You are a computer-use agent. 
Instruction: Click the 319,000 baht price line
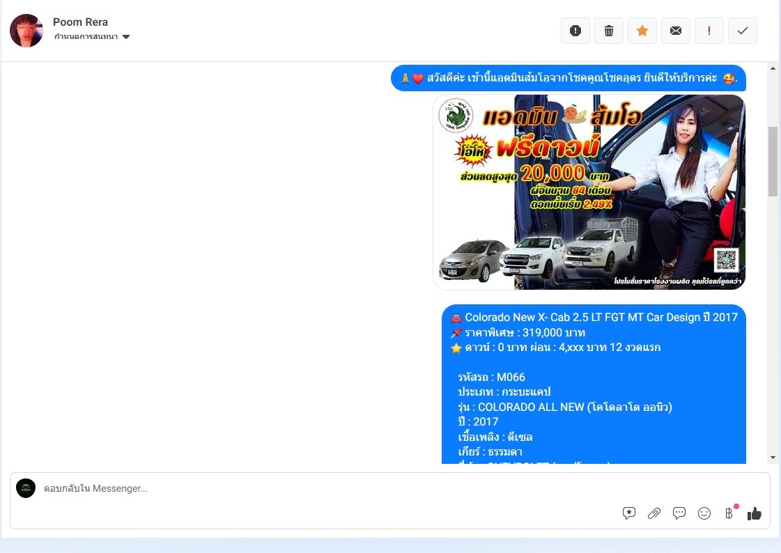coord(518,332)
